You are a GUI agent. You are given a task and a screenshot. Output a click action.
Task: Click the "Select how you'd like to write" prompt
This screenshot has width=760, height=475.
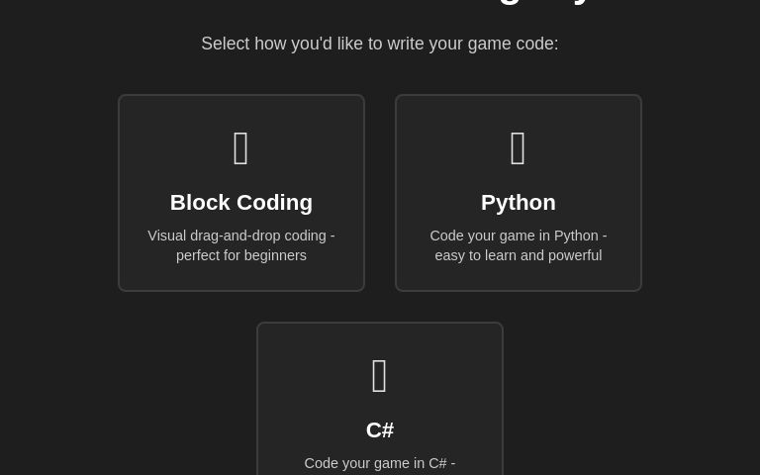coord(379,44)
